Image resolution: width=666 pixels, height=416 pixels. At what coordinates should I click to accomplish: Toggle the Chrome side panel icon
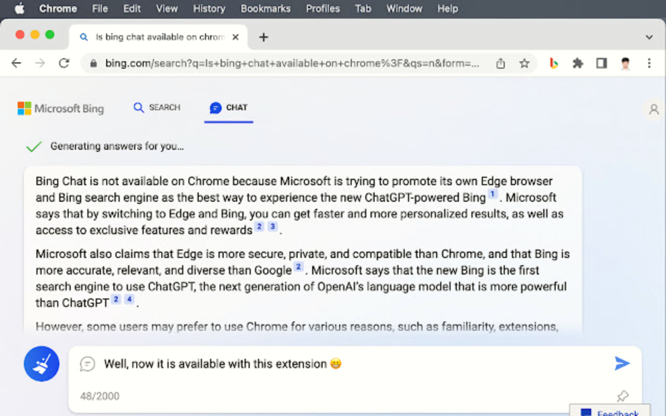pos(601,63)
